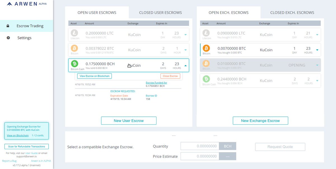Switch to Open User Escrows tab
The image size is (336, 169).
coord(97,13)
